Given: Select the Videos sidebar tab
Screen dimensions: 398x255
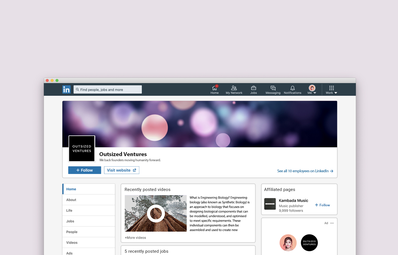Looking at the screenshot, I should (89, 243).
